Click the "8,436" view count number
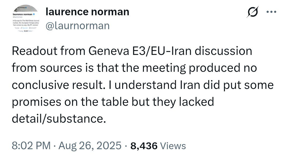Screen dimensions: 288x158 [144, 146]
